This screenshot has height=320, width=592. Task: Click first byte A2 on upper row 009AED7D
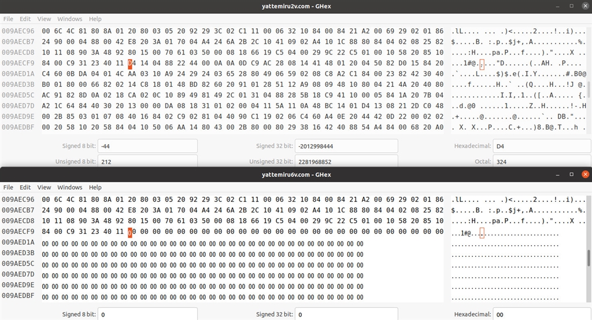[46, 106]
